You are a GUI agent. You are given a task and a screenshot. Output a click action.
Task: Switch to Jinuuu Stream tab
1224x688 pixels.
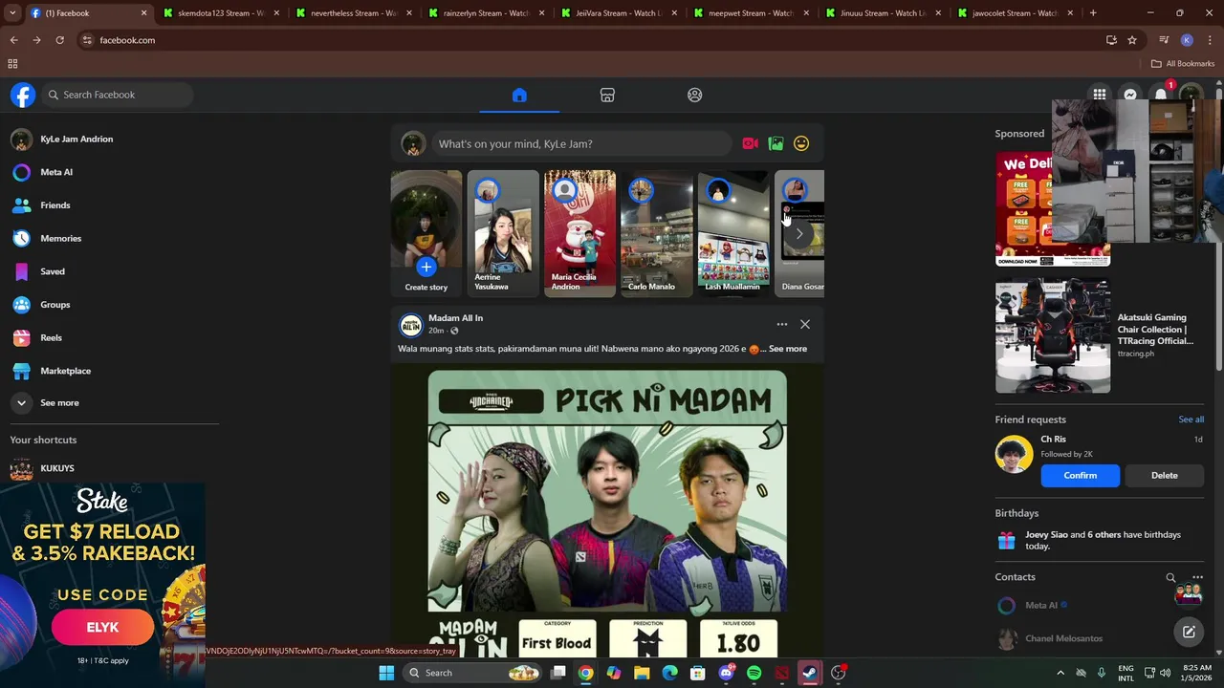[885, 13]
